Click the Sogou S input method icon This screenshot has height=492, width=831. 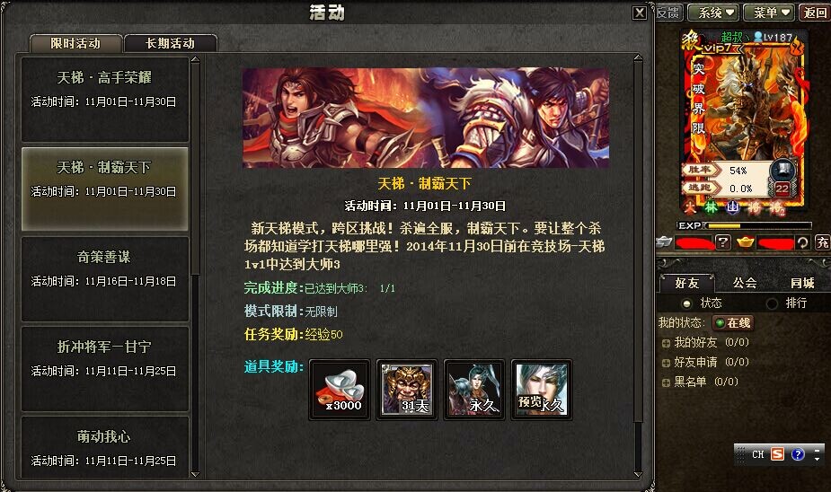click(777, 454)
